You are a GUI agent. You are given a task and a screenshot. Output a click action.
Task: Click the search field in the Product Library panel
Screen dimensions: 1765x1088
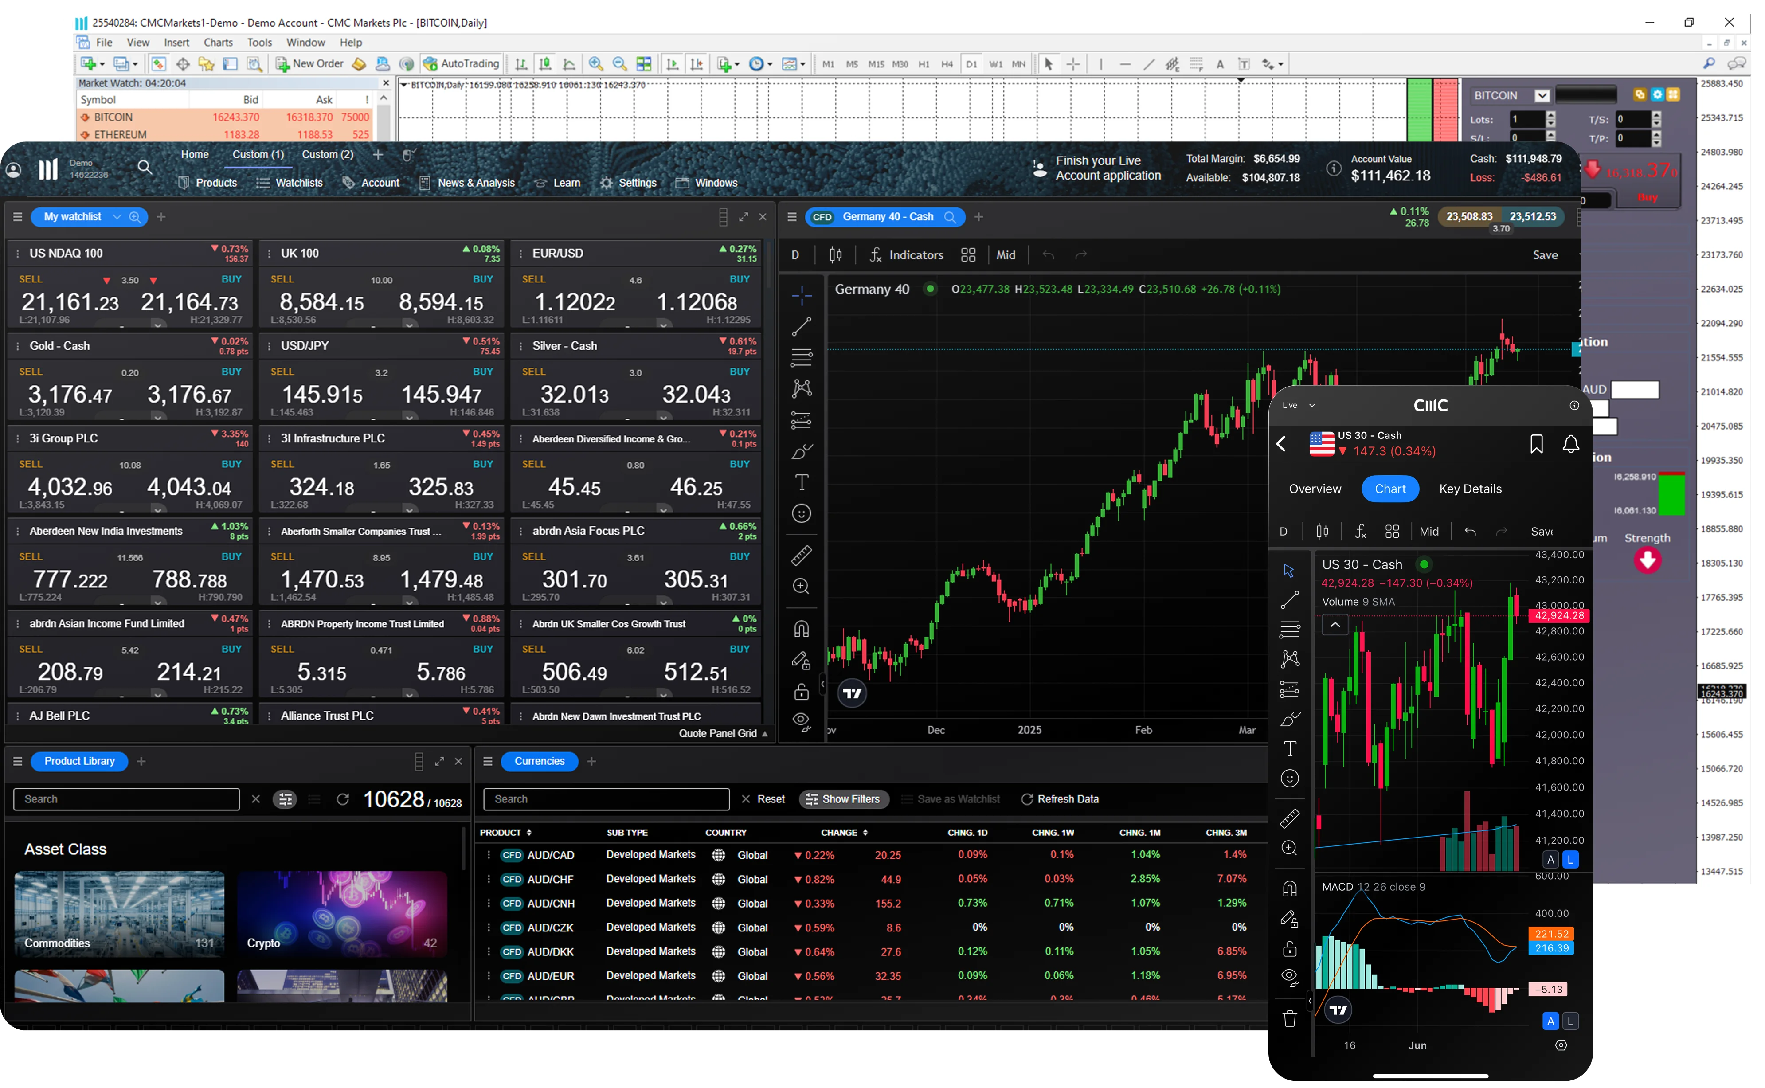pyautogui.click(x=126, y=799)
